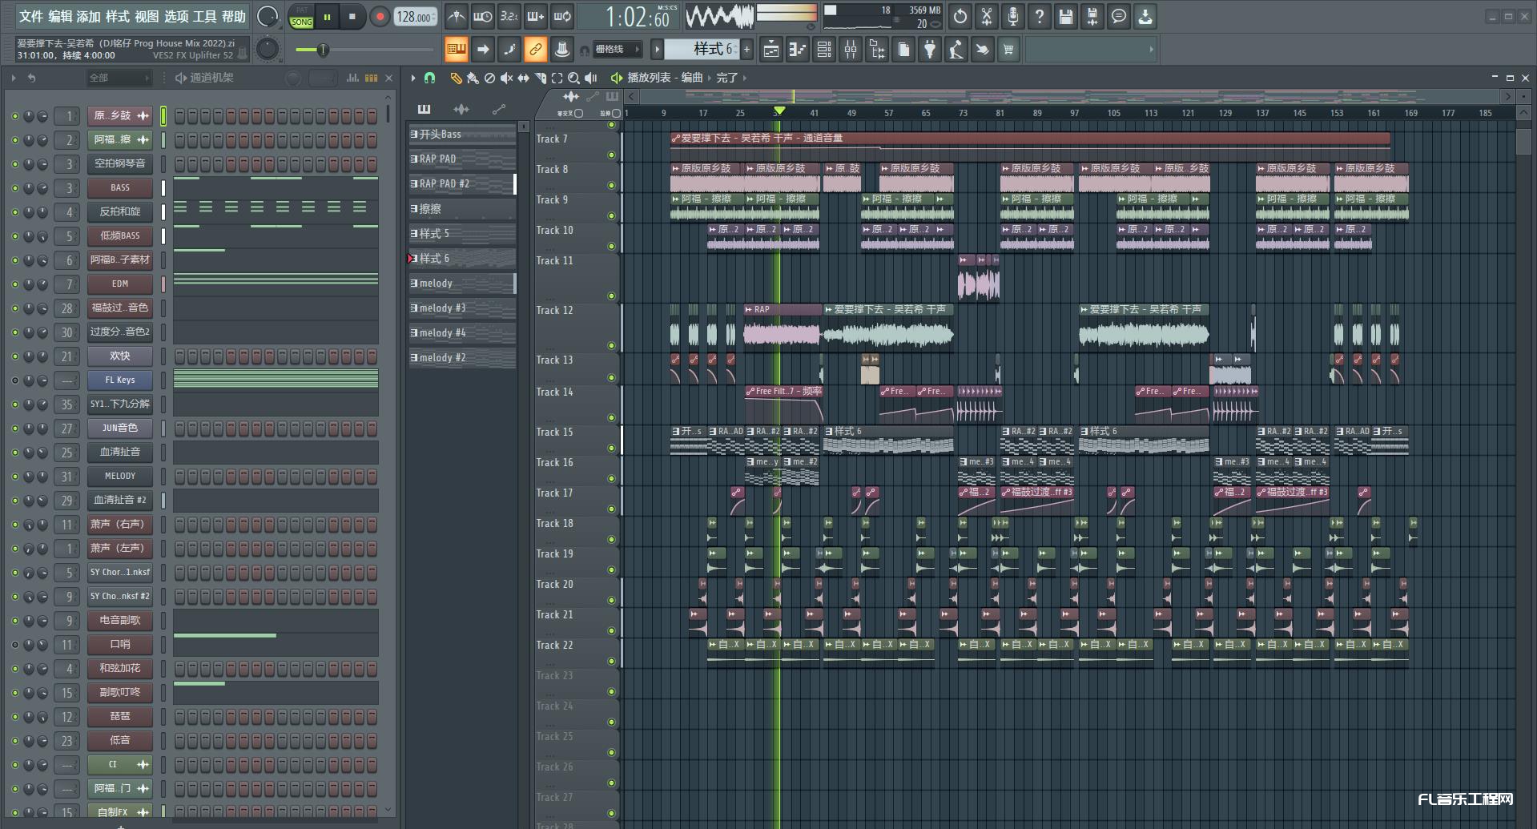Click the green playhead marker on timeline
Image resolution: width=1537 pixels, height=829 pixels.
(779, 111)
